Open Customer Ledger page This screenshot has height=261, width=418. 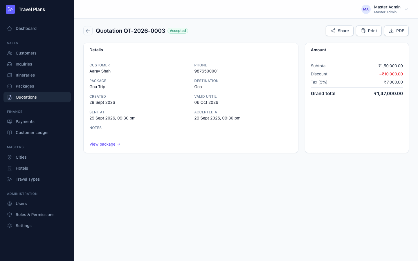[37, 133]
